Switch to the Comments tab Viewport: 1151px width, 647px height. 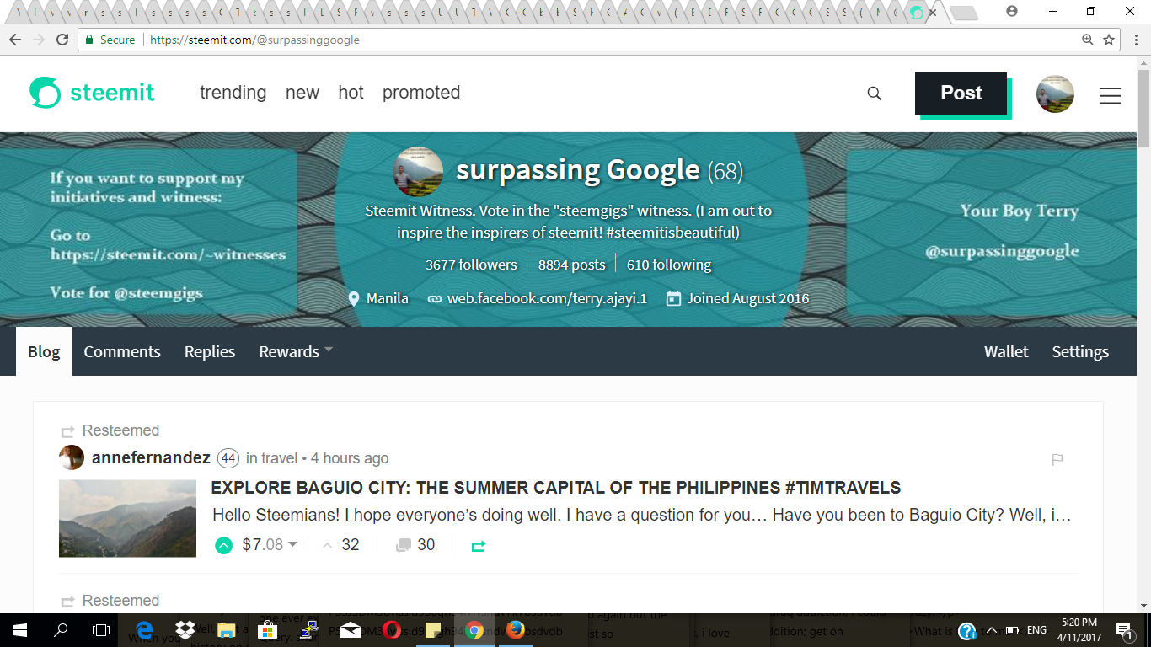pyautogui.click(x=122, y=351)
